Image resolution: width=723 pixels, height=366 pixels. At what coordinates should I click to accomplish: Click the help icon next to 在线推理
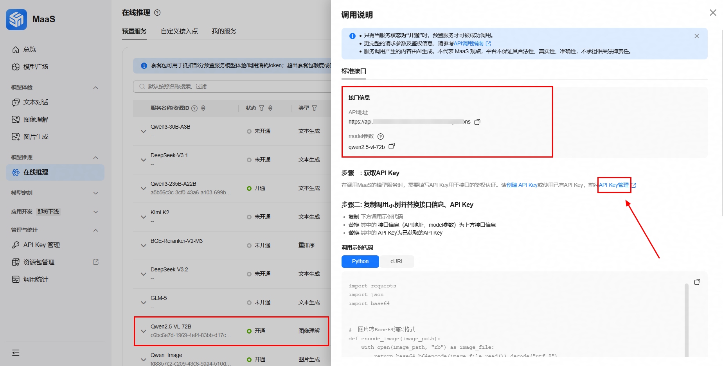tap(157, 13)
